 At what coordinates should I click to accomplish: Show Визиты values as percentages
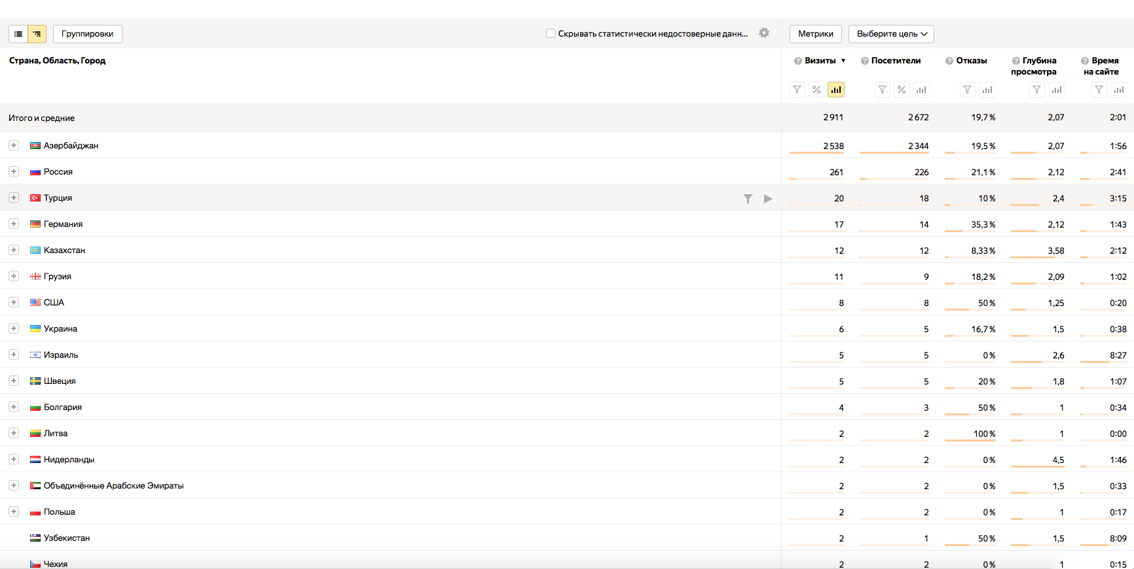816,90
